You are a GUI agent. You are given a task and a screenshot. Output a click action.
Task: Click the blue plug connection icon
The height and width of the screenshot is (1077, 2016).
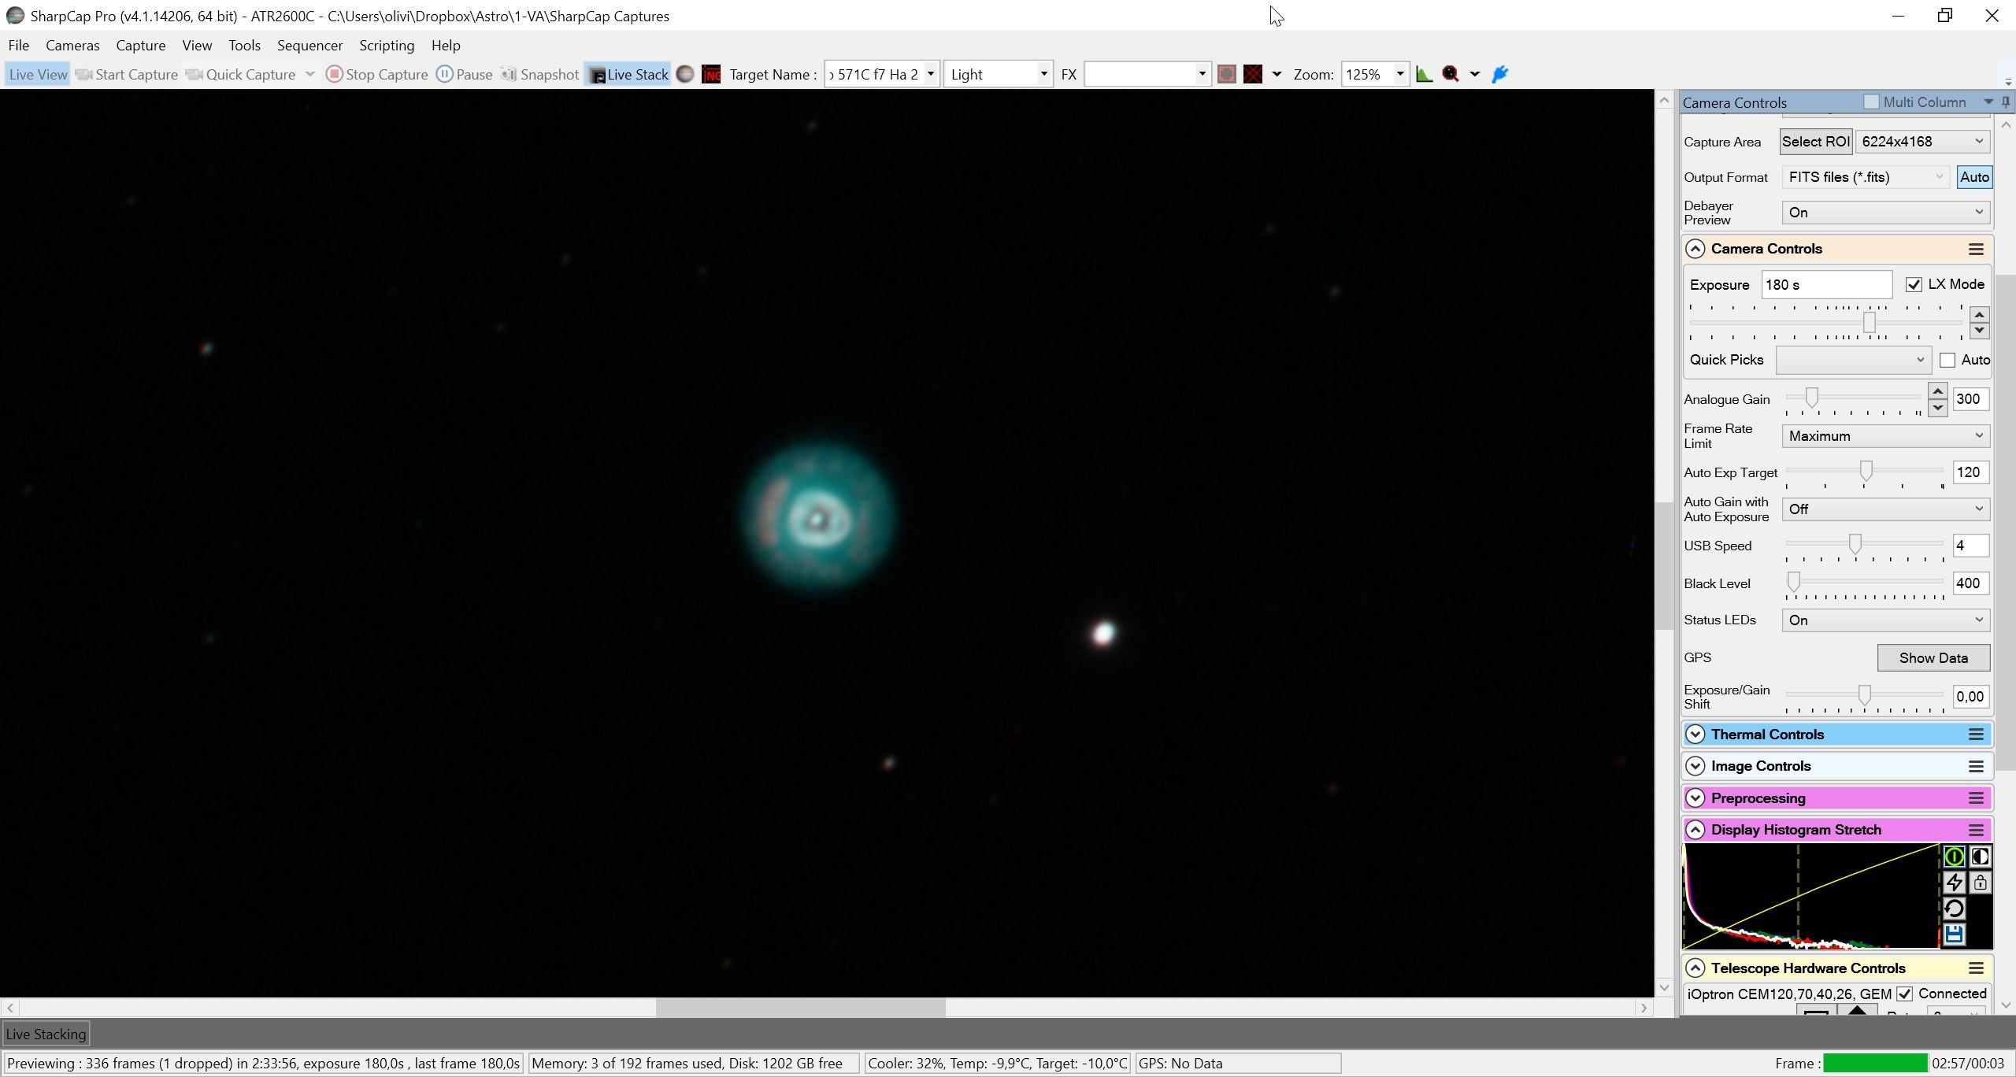click(1500, 74)
